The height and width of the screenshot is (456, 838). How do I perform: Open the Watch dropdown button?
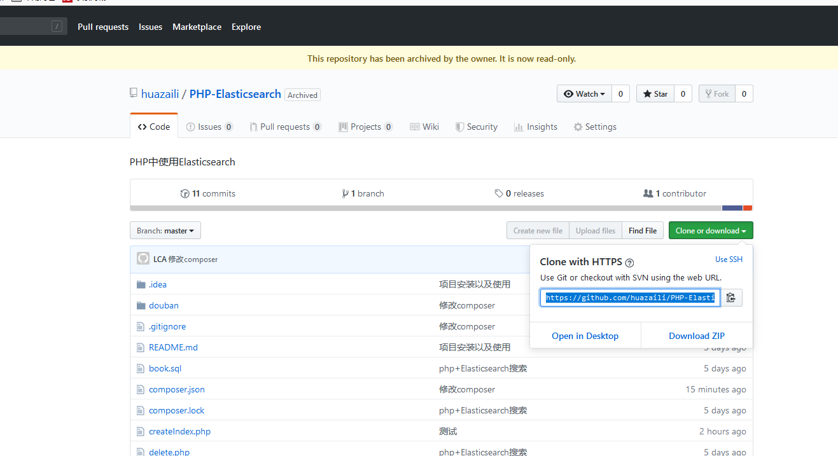(584, 93)
